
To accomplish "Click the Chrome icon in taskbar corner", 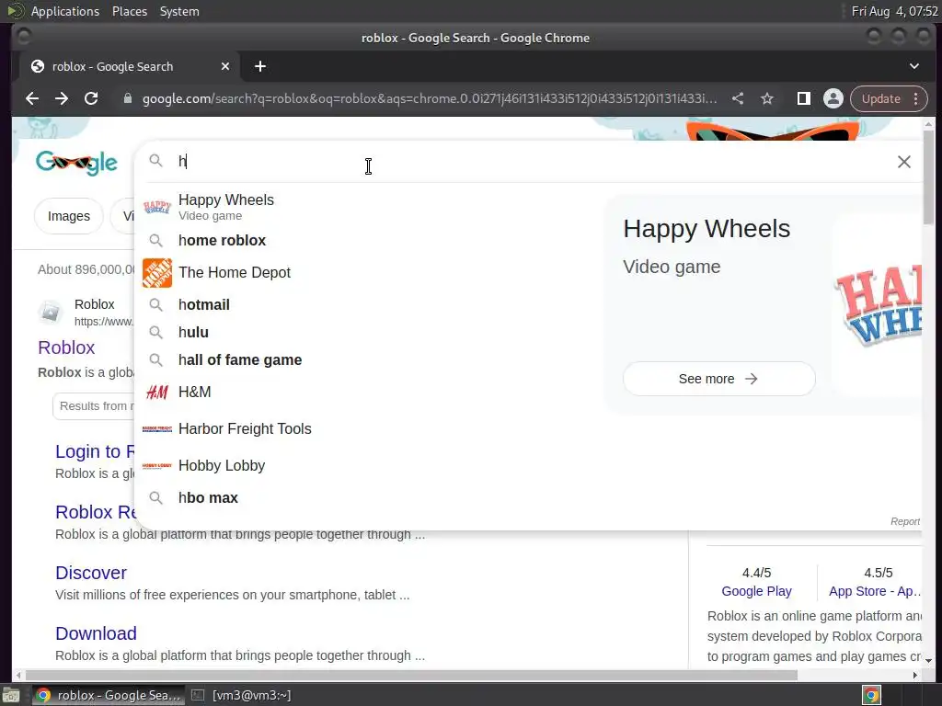I will 871,695.
